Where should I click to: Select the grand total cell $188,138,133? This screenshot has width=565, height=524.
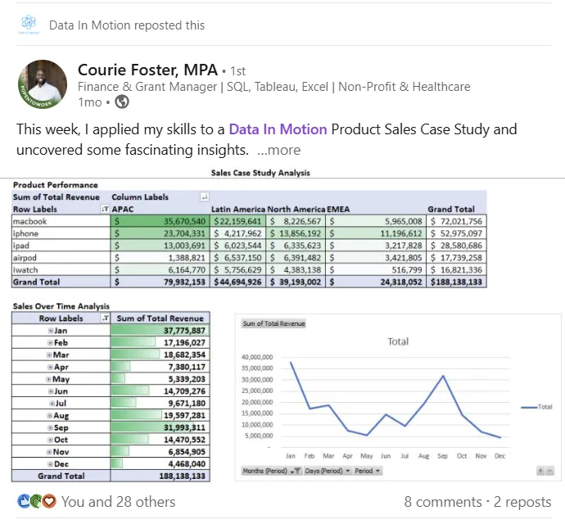click(456, 282)
